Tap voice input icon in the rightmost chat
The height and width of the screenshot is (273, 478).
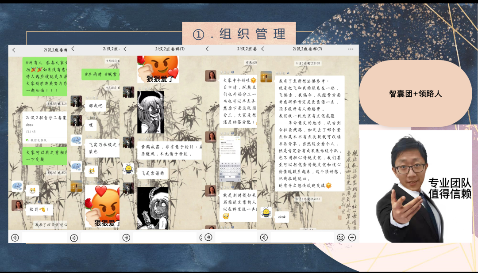pos(265,237)
